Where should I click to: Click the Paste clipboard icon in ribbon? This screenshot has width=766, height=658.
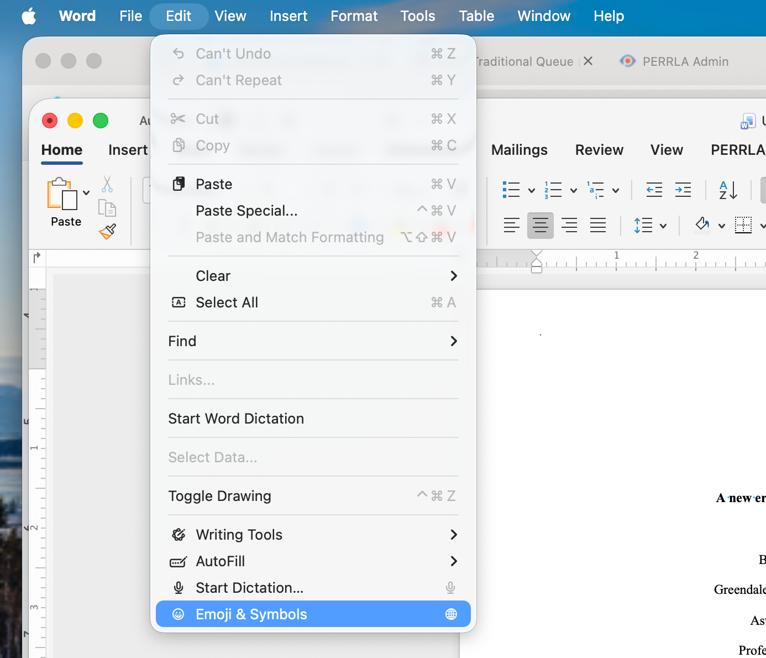tap(62, 194)
